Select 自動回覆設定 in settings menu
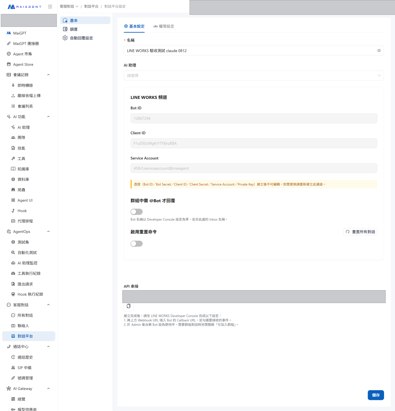 (x=85, y=38)
